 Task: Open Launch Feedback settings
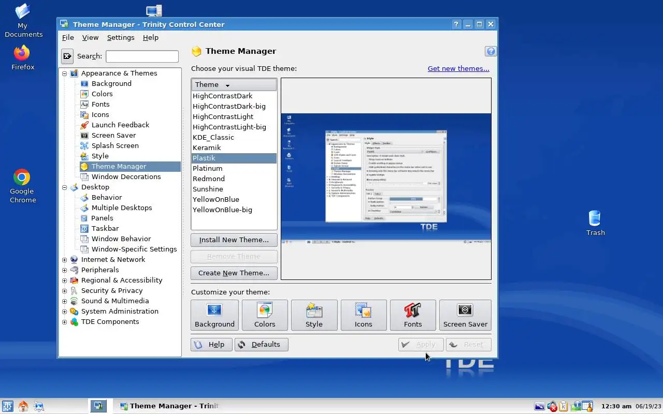(114, 125)
